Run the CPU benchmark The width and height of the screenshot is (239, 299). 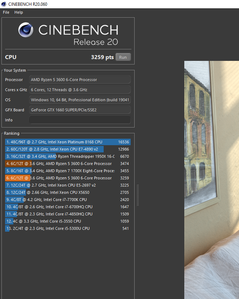tap(123, 57)
